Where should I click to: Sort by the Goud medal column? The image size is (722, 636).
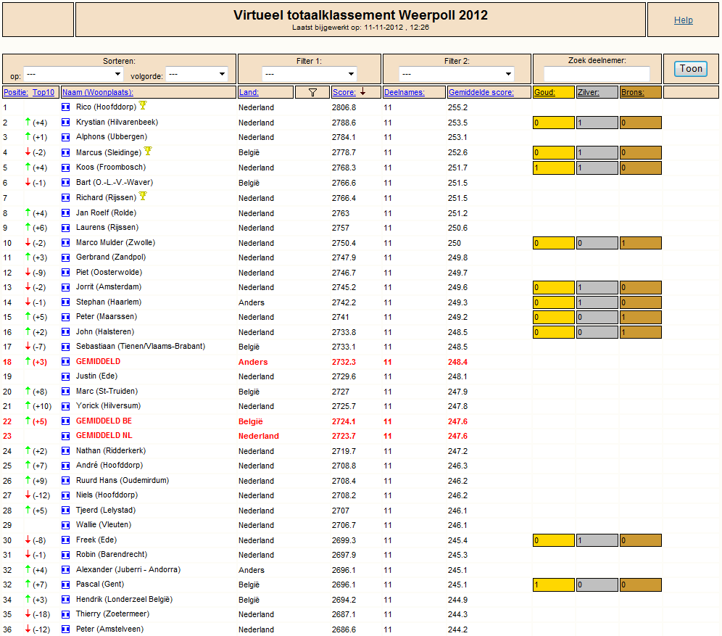point(544,92)
